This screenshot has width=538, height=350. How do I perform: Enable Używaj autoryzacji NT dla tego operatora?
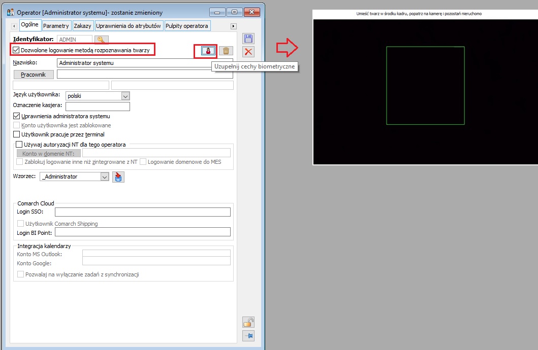coord(19,145)
